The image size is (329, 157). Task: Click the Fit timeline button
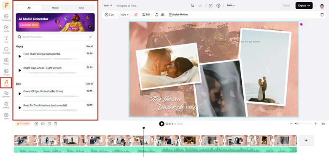(324, 124)
